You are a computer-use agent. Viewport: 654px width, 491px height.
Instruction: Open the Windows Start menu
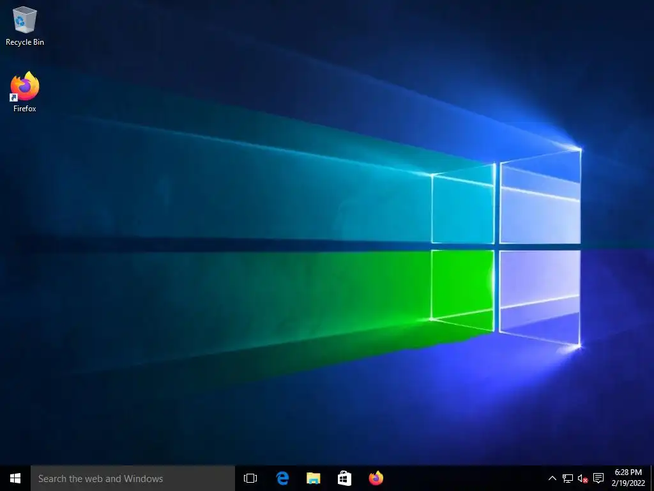tap(15, 478)
